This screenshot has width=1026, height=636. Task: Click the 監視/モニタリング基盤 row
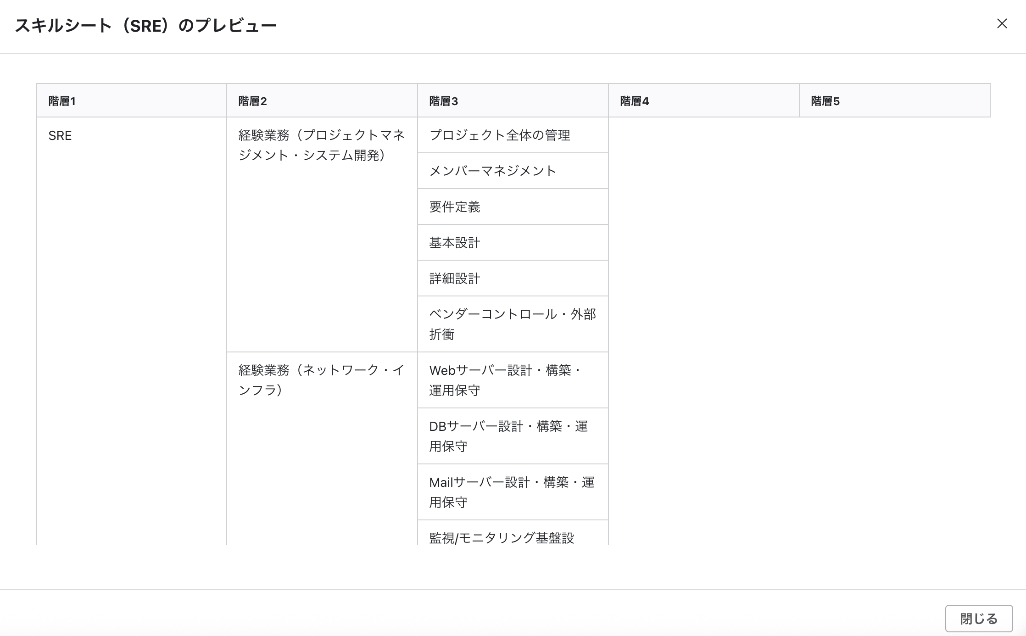coord(502,537)
